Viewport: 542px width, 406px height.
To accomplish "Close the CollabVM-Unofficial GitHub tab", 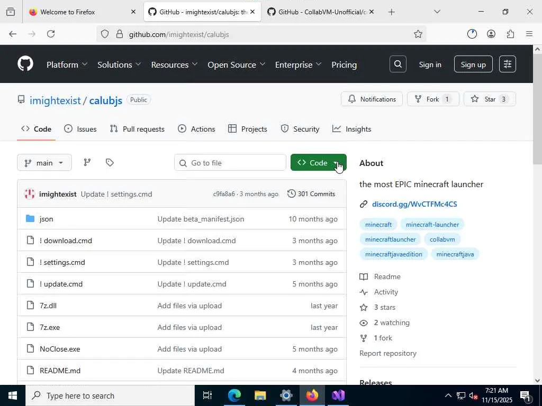I will pos(371,12).
